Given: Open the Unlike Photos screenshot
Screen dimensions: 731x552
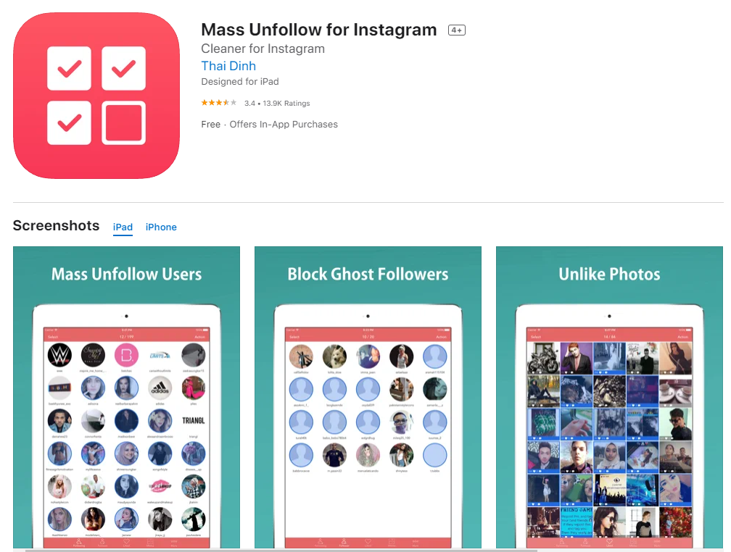Looking at the screenshot, I should tap(609, 398).
